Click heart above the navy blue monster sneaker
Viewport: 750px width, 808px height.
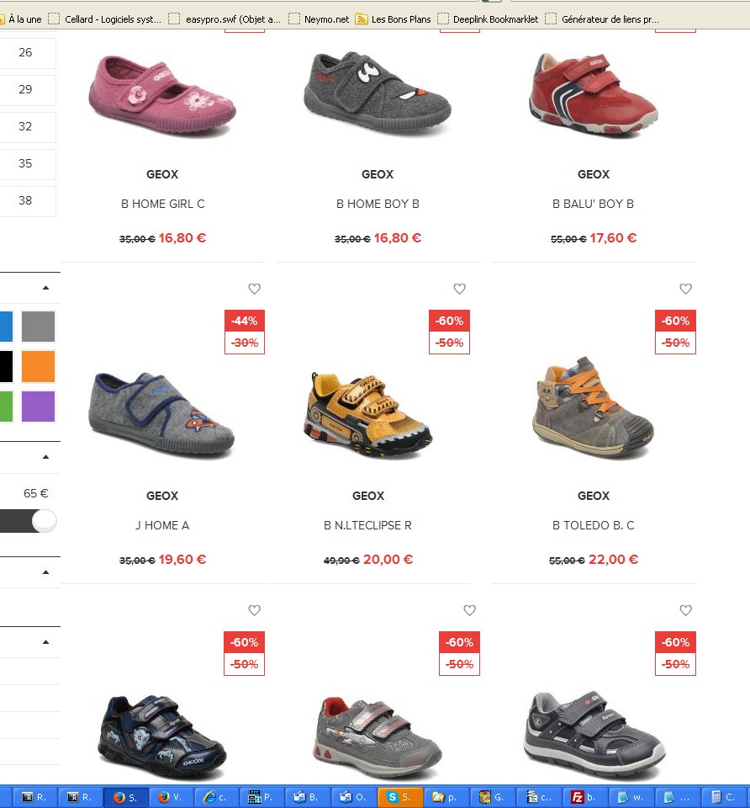[254, 611]
